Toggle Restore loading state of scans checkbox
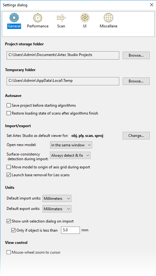156x276 pixels. 8,113
